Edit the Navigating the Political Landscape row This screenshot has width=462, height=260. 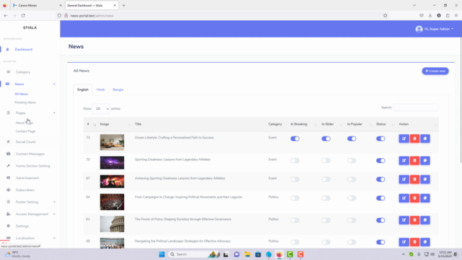coord(404,242)
